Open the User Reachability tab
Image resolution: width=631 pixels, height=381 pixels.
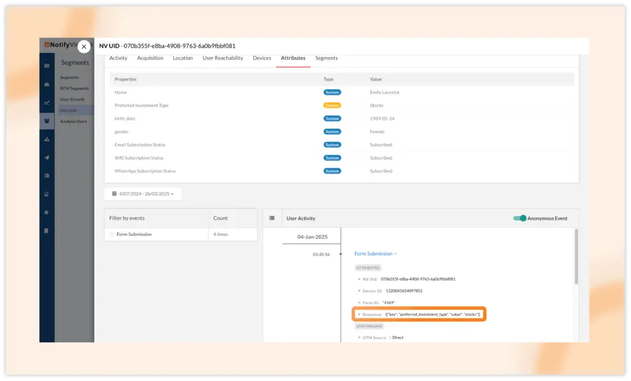coord(223,58)
